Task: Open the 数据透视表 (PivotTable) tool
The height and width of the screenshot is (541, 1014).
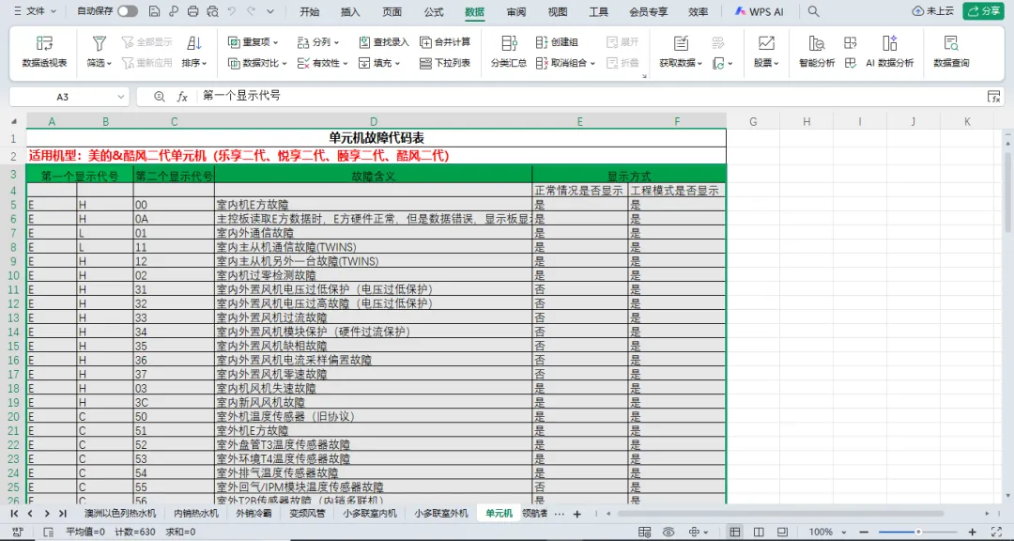Action: tap(44, 52)
